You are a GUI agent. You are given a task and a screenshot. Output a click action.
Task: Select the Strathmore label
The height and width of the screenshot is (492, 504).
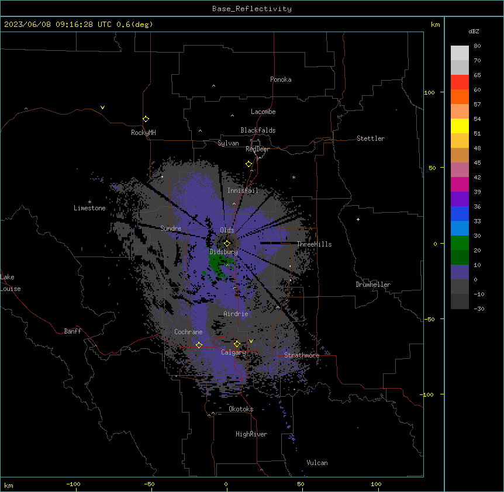(302, 355)
